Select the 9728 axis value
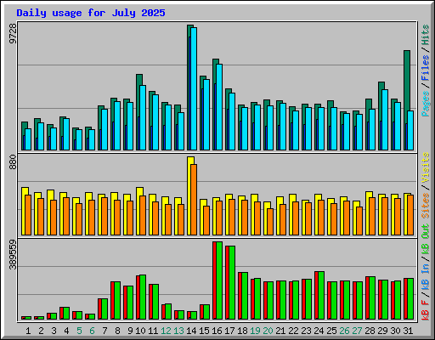Viewport: 435px width, 340px height. tap(13, 33)
